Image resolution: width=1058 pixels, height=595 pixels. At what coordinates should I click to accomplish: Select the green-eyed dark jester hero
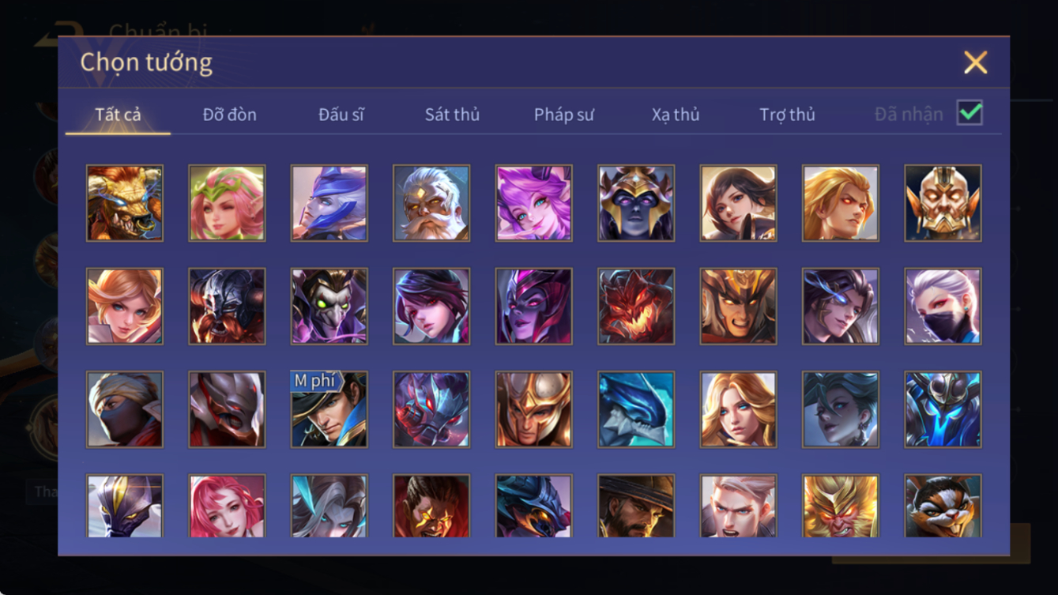point(329,306)
